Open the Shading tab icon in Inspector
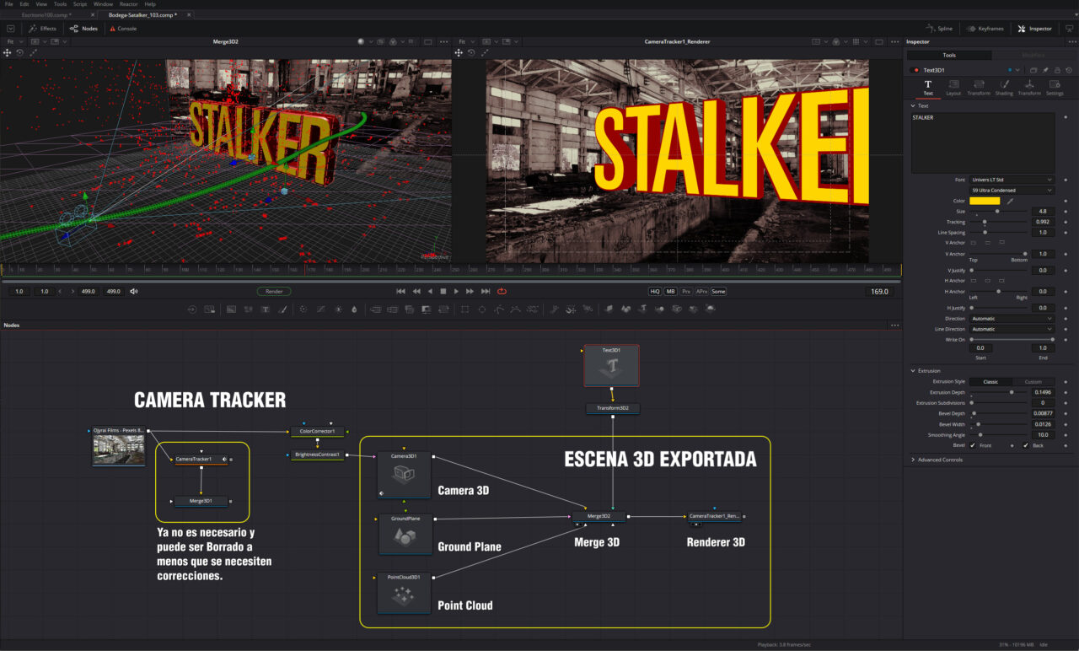 1004,87
